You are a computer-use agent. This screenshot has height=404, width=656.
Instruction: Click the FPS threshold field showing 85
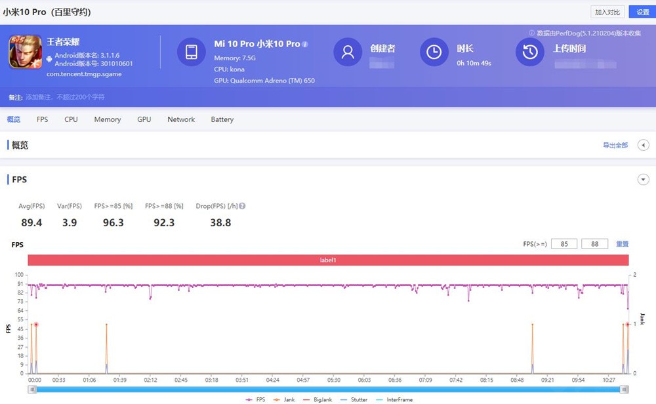coord(564,244)
